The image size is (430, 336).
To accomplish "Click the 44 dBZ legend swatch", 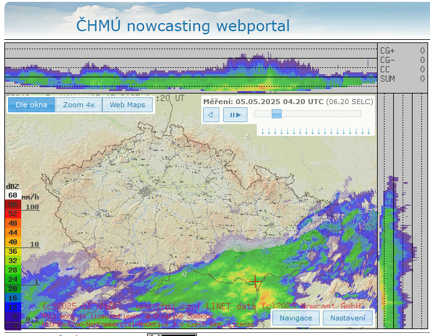I will coord(13,233).
